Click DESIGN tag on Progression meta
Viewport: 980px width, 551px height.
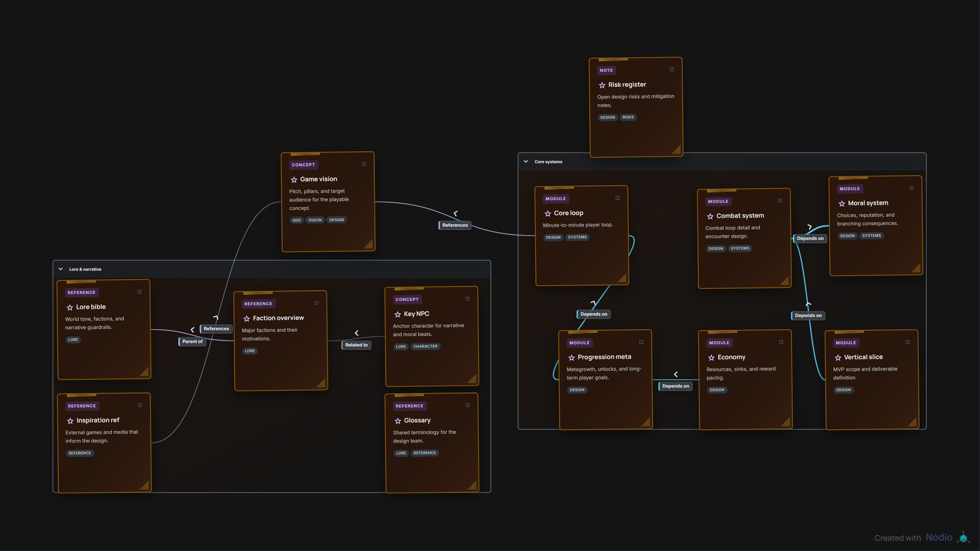tap(577, 390)
